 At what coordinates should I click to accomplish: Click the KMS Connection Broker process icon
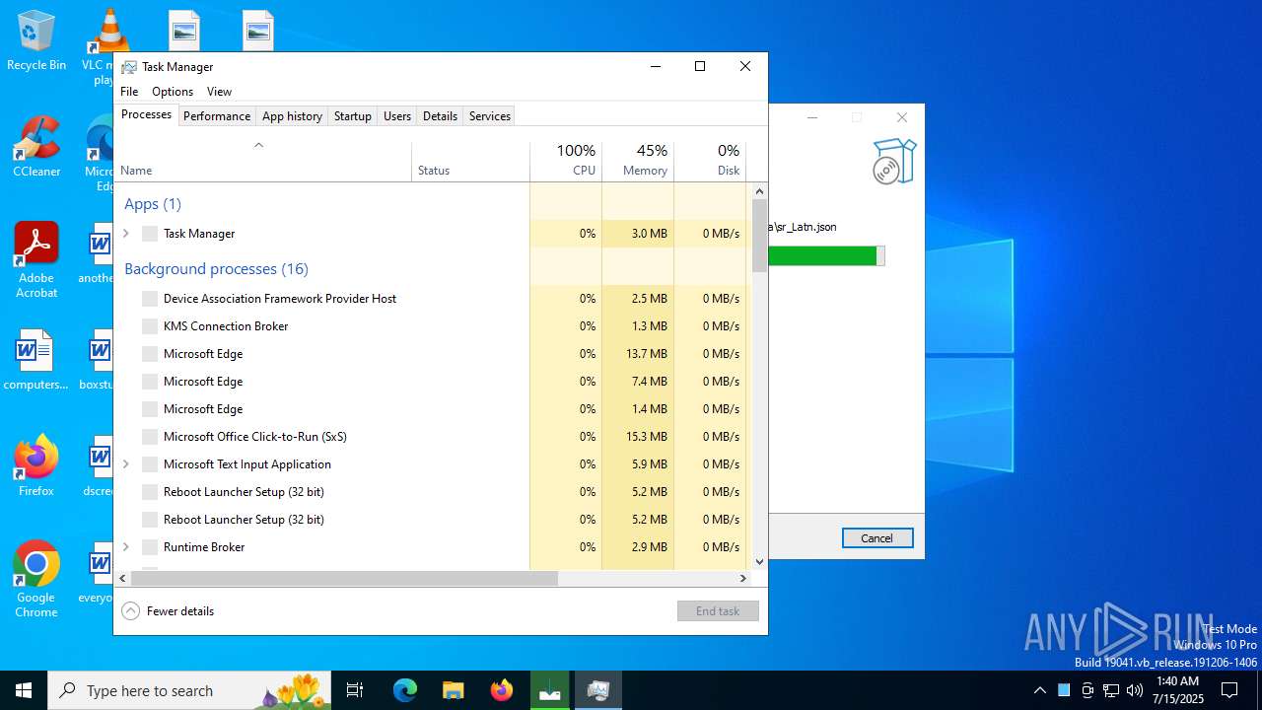[150, 326]
